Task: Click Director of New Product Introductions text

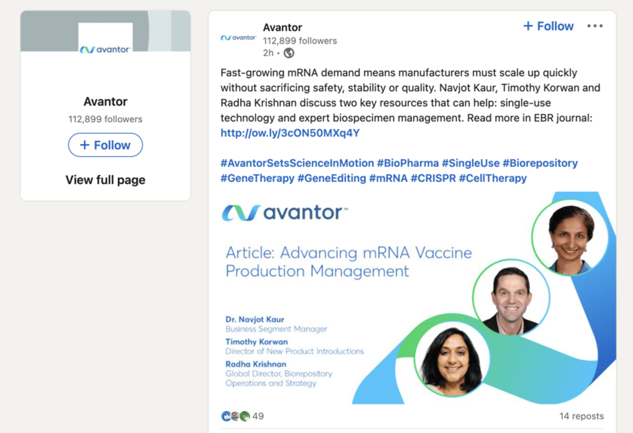Action: pyautogui.click(x=295, y=351)
